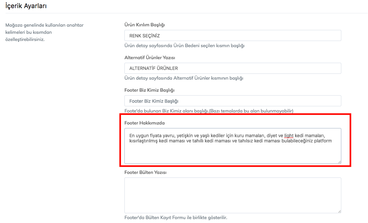The width and height of the screenshot is (368, 223).
Task: Focus the empty Footer Bülten Yazısı textarea
Action: [x=233, y=195]
